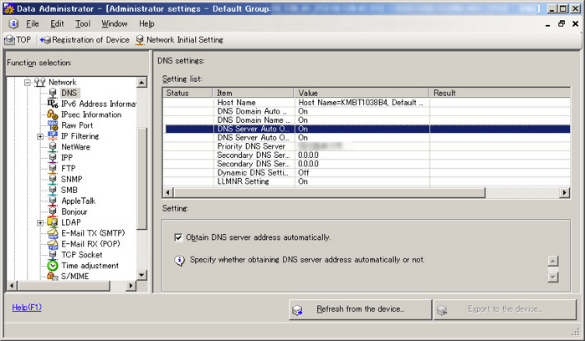585x341 pixels.
Task: Select the Host Name row
Action: pos(367,103)
